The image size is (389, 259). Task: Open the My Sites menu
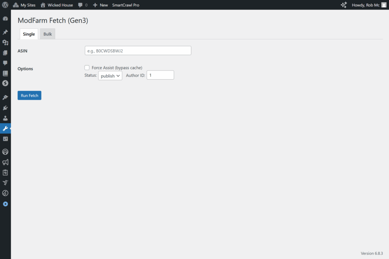click(x=24, y=5)
